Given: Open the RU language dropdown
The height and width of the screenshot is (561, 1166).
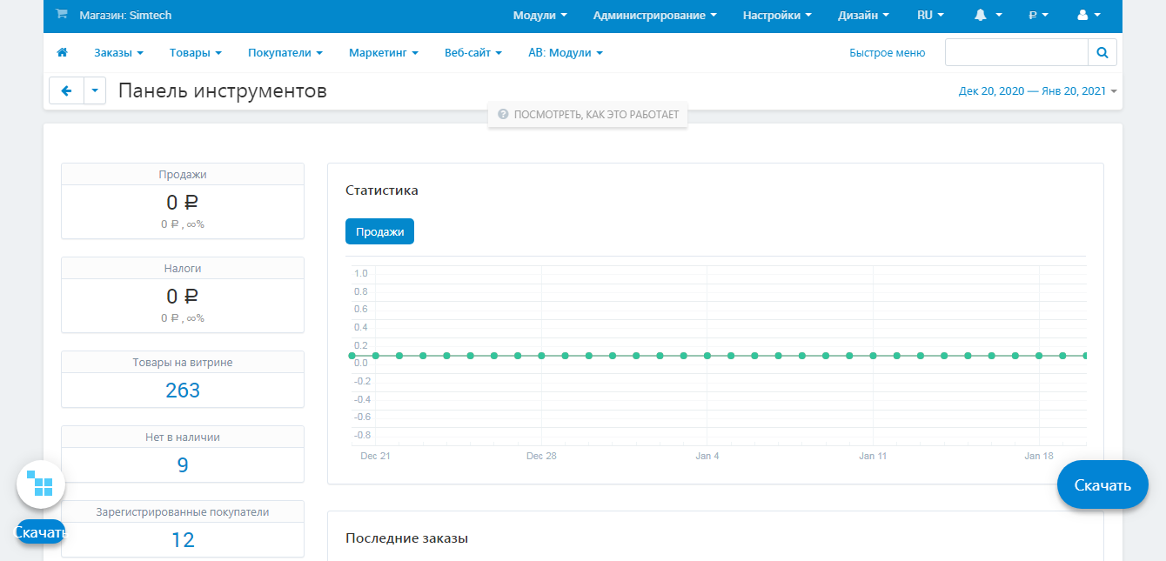Looking at the screenshot, I should tap(930, 15).
